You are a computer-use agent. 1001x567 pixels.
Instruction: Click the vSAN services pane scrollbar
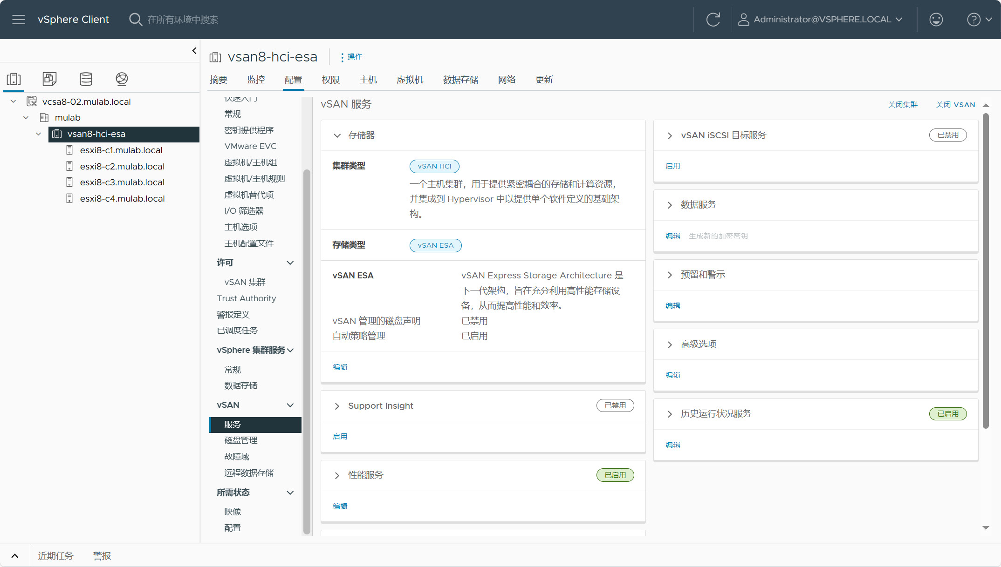(x=986, y=271)
